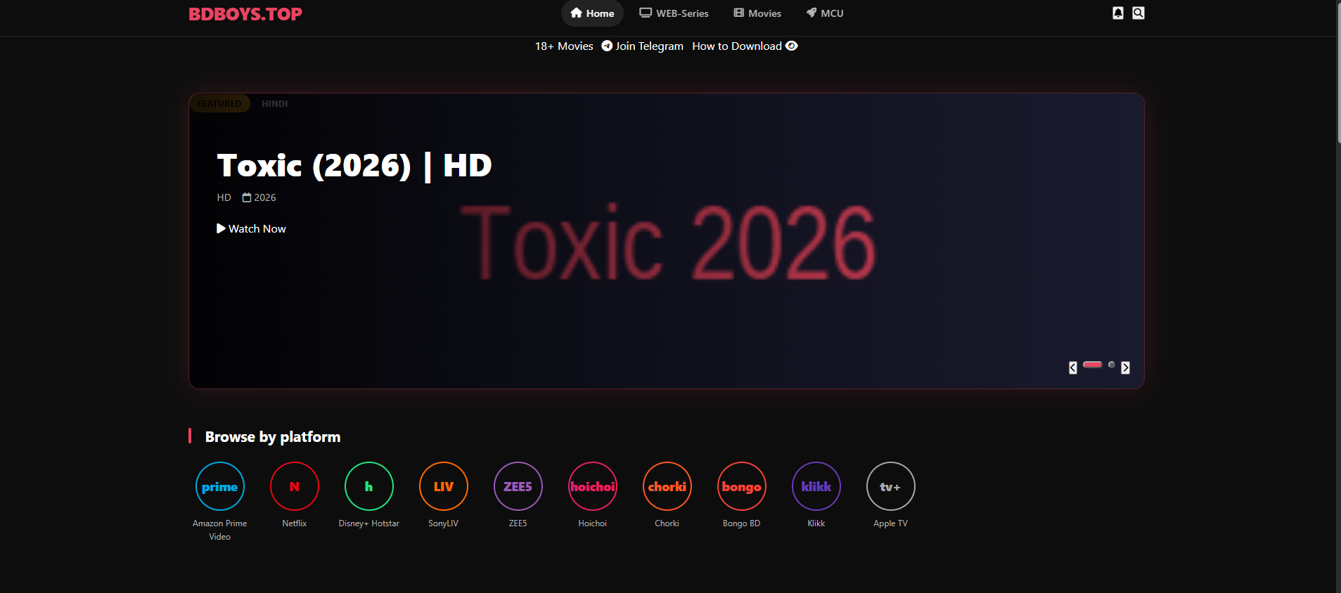The width and height of the screenshot is (1341, 593).
Task: Click the HINDI language tag
Action: (x=275, y=103)
